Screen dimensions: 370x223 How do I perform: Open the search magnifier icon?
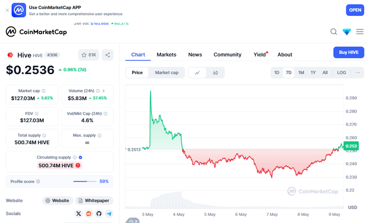pos(334,32)
